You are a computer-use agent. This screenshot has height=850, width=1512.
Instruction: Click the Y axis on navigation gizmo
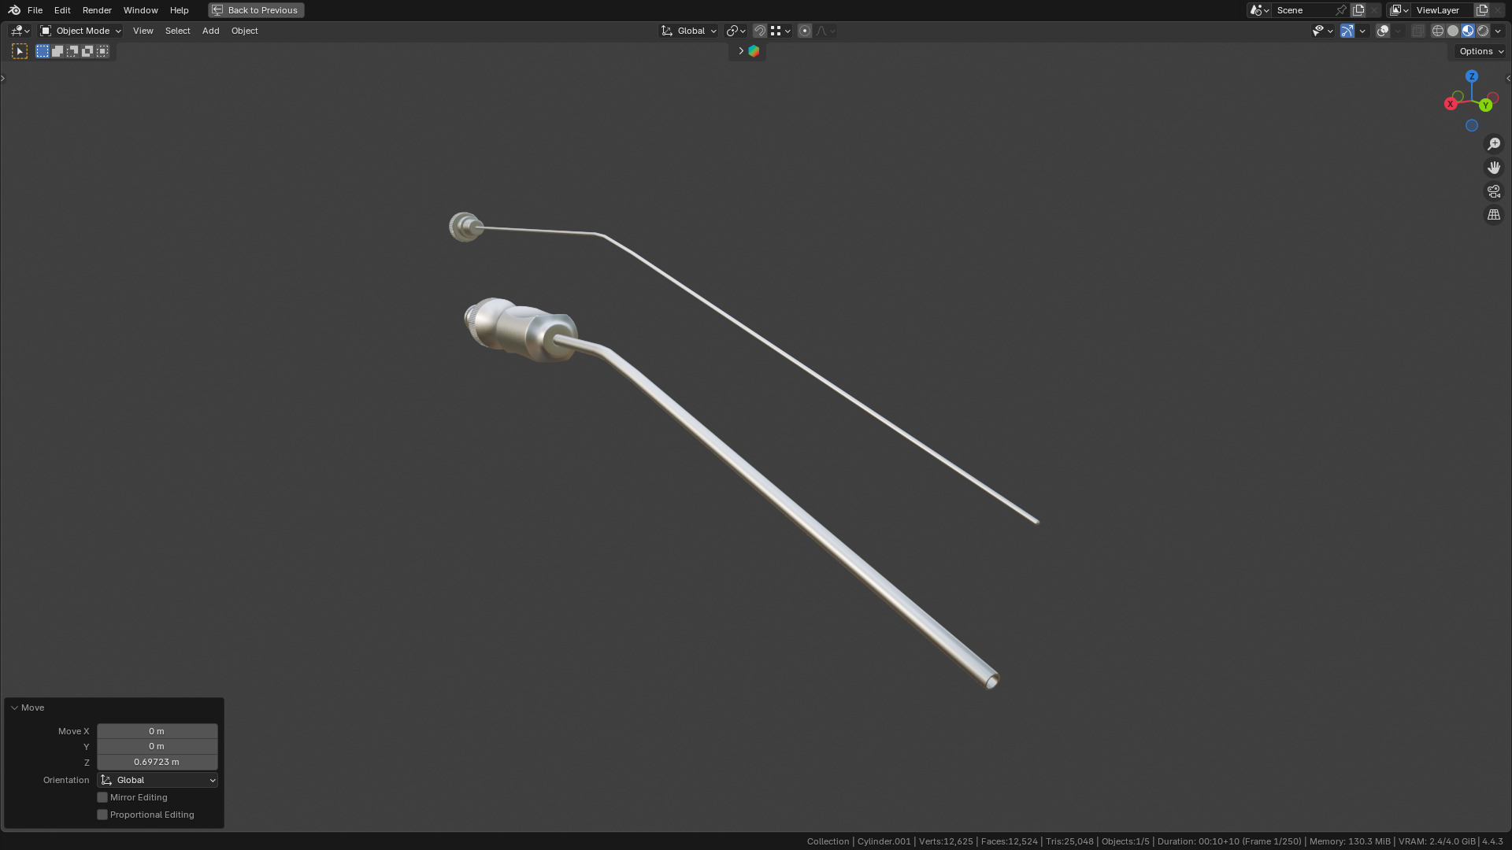pyautogui.click(x=1486, y=105)
